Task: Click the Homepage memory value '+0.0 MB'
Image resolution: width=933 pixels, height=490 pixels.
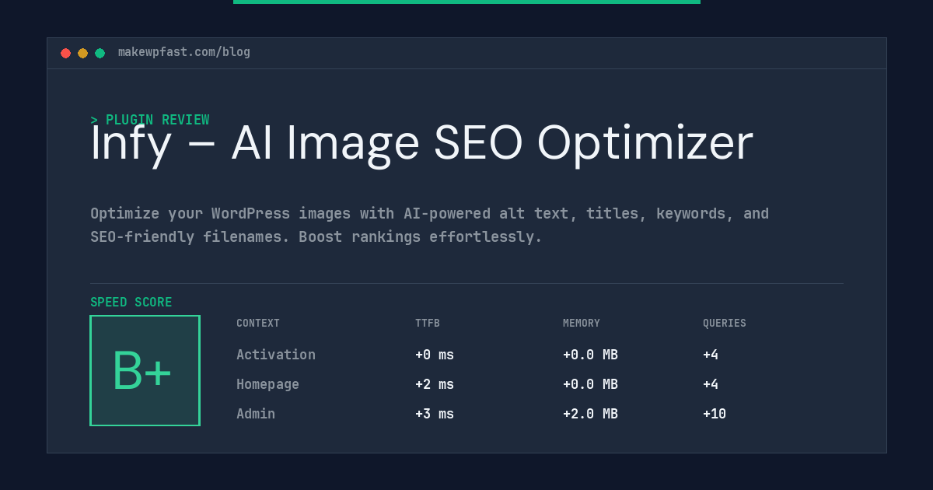Action: click(x=590, y=384)
